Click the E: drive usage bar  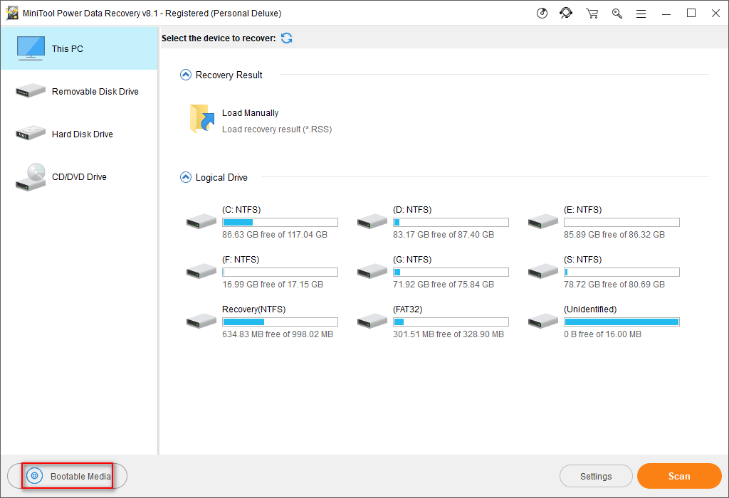[x=622, y=223]
